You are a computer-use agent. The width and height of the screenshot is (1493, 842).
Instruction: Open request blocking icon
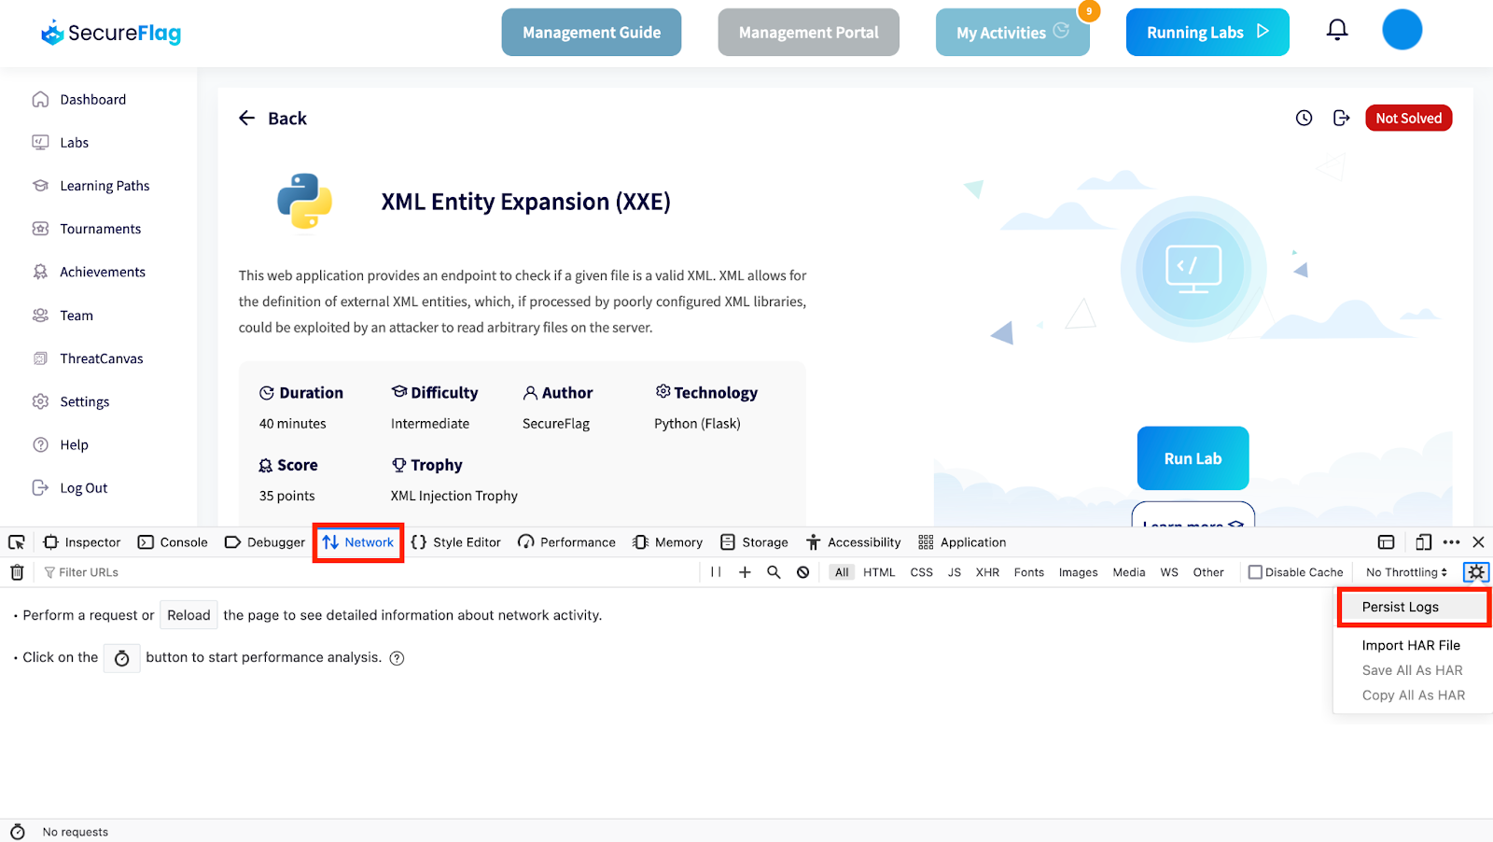coord(802,572)
